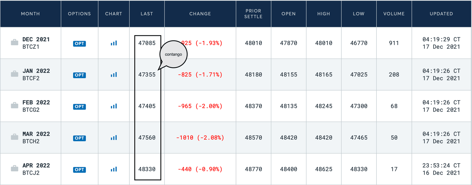Click the briefcase icon beside JAN 2022

(14, 74)
